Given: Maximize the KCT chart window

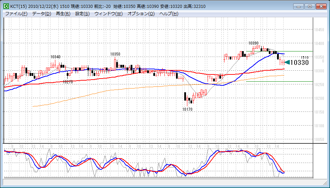Looking at the screenshot, I should [310, 6].
